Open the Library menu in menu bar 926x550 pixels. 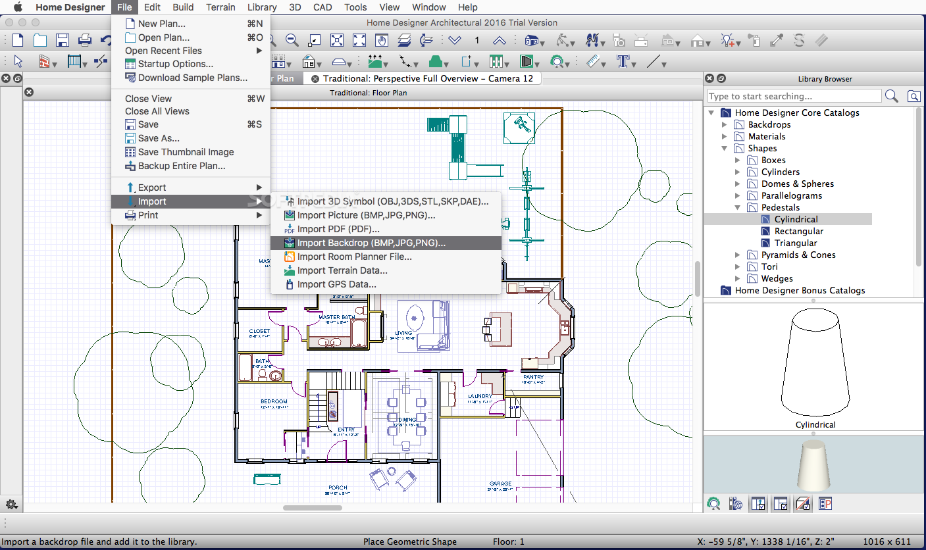coord(262,7)
